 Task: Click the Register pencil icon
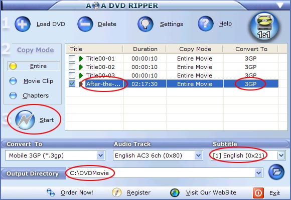(x=117, y=192)
